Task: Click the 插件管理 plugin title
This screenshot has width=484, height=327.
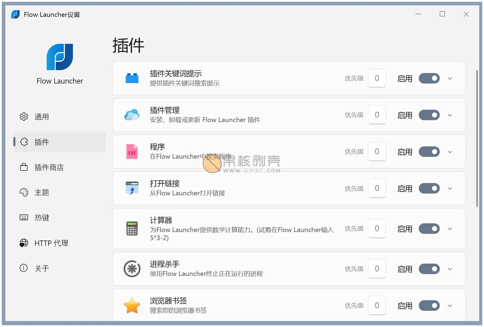Action: 165,110
